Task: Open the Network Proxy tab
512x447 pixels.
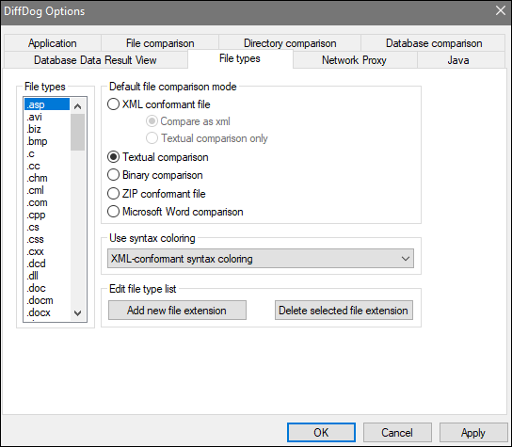Action: [x=354, y=60]
